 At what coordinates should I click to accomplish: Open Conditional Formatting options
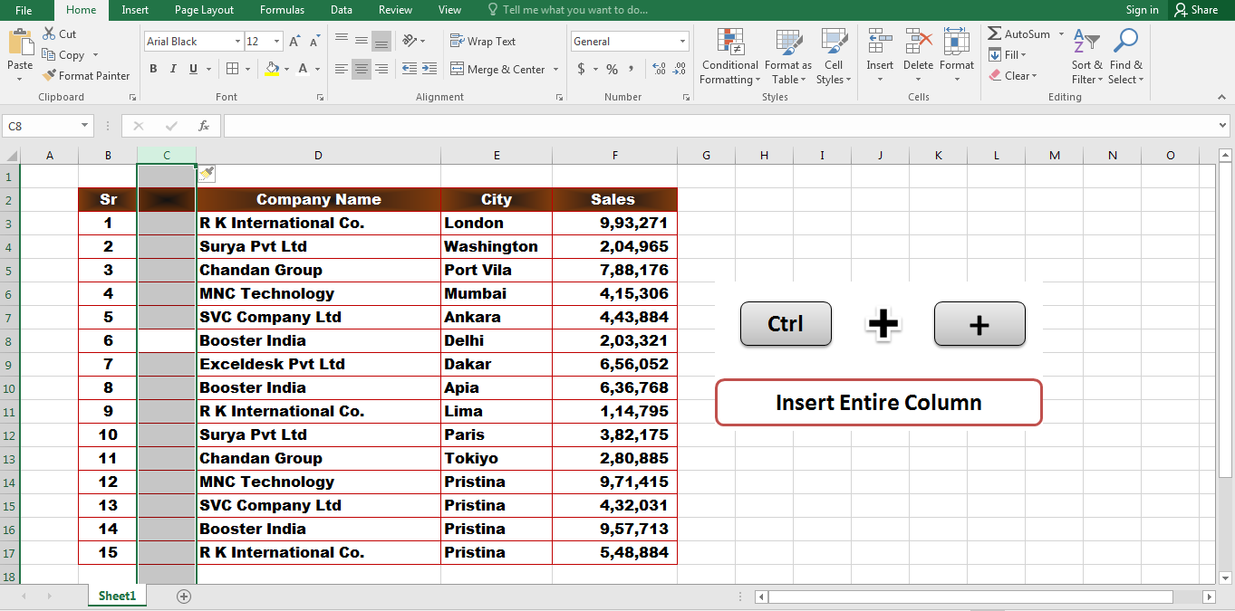coord(728,56)
